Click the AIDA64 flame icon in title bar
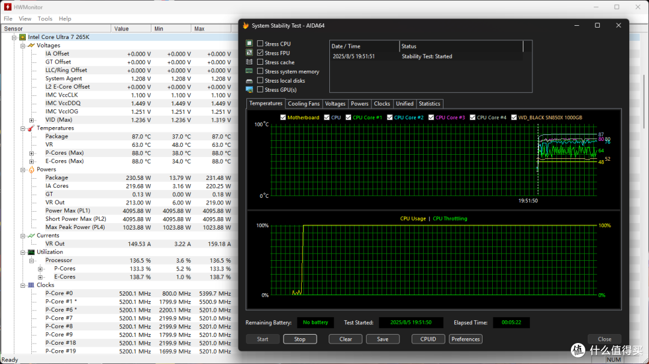 pyautogui.click(x=246, y=26)
